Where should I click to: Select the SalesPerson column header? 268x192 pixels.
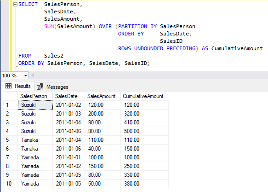pyautogui.click(x=35, y=96)
